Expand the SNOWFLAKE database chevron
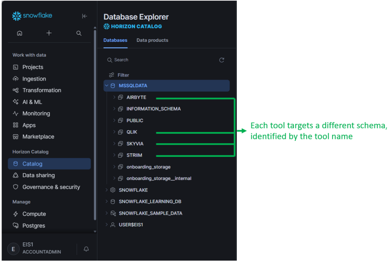 click(106, 190)
